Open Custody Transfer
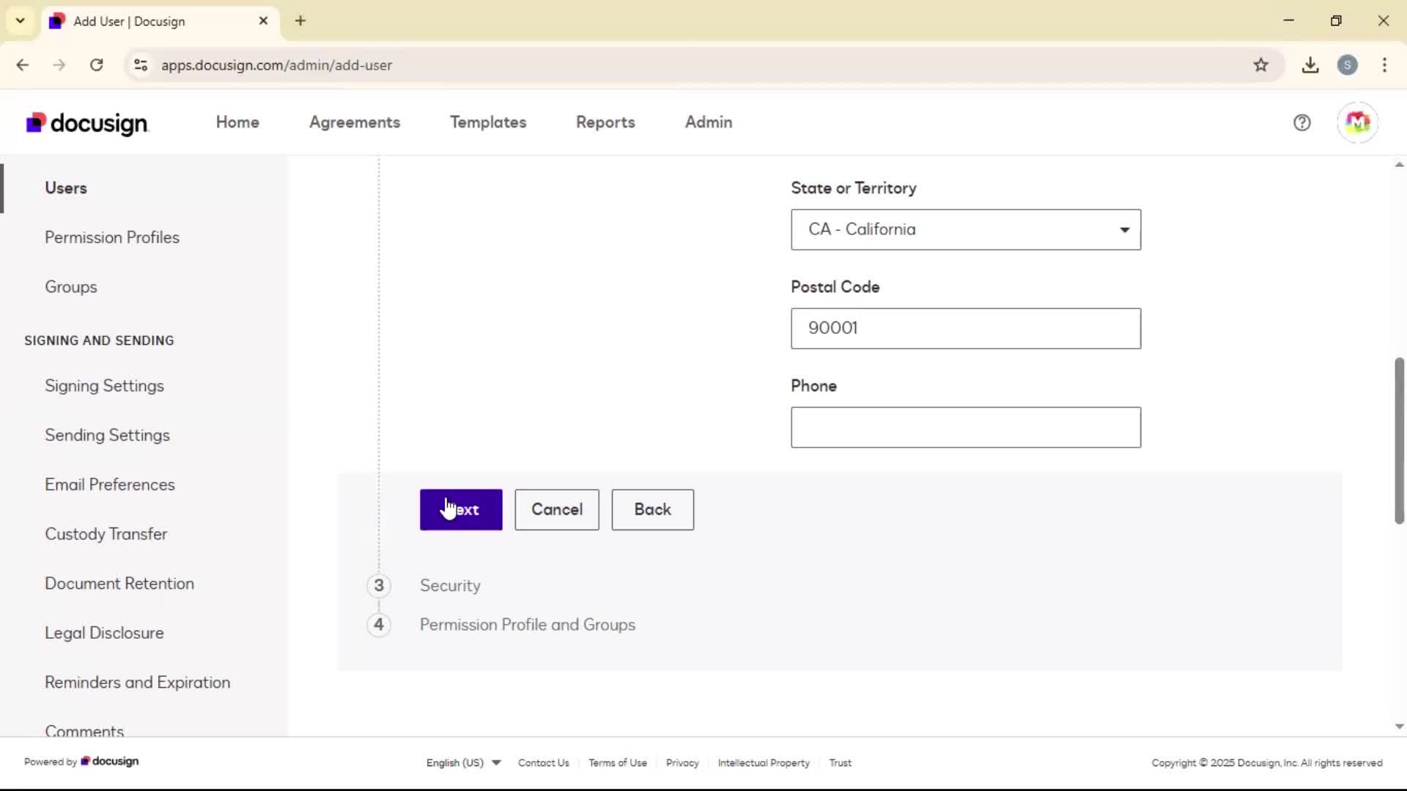1407x791 pixels. [x=106, y=534]
